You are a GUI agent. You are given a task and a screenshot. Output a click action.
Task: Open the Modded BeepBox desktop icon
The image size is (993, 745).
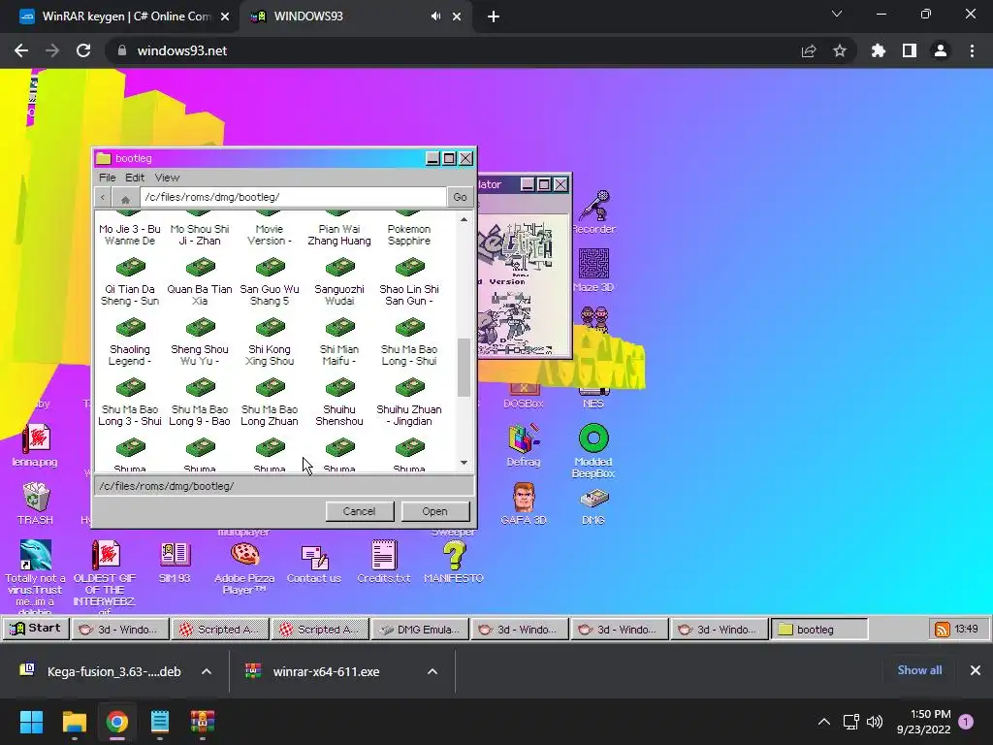593,450
